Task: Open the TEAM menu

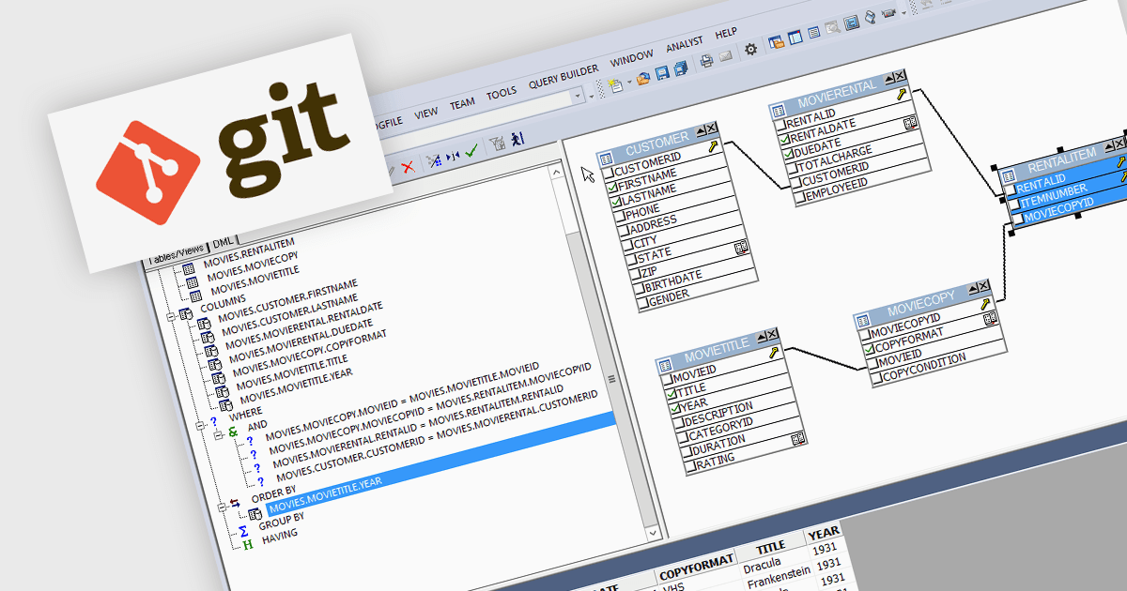Action: [462, 103]
